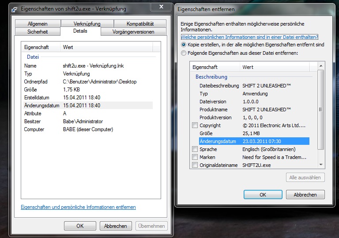Tick the Marken checkbox
This screenshot has height=238, width=339.
[x=195, y=157]
